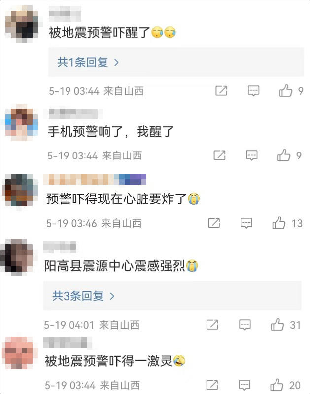Screen dimensions: 310x394
Task: Open avatar of '预警吓得现在心脏要炸了' commenter
Action: pyautogui.click(x=20, y=190)
